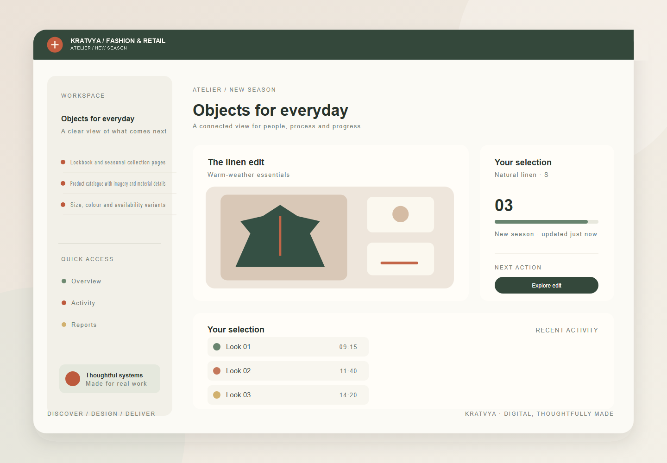The width and height of the screenshot is (667, 463).
Task: Select the Look 01 row
Action: pos(288,347)
